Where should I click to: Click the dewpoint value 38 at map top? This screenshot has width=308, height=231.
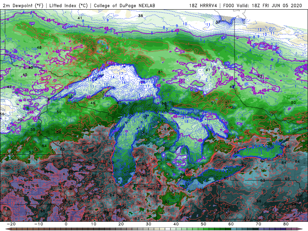[141, 16]
